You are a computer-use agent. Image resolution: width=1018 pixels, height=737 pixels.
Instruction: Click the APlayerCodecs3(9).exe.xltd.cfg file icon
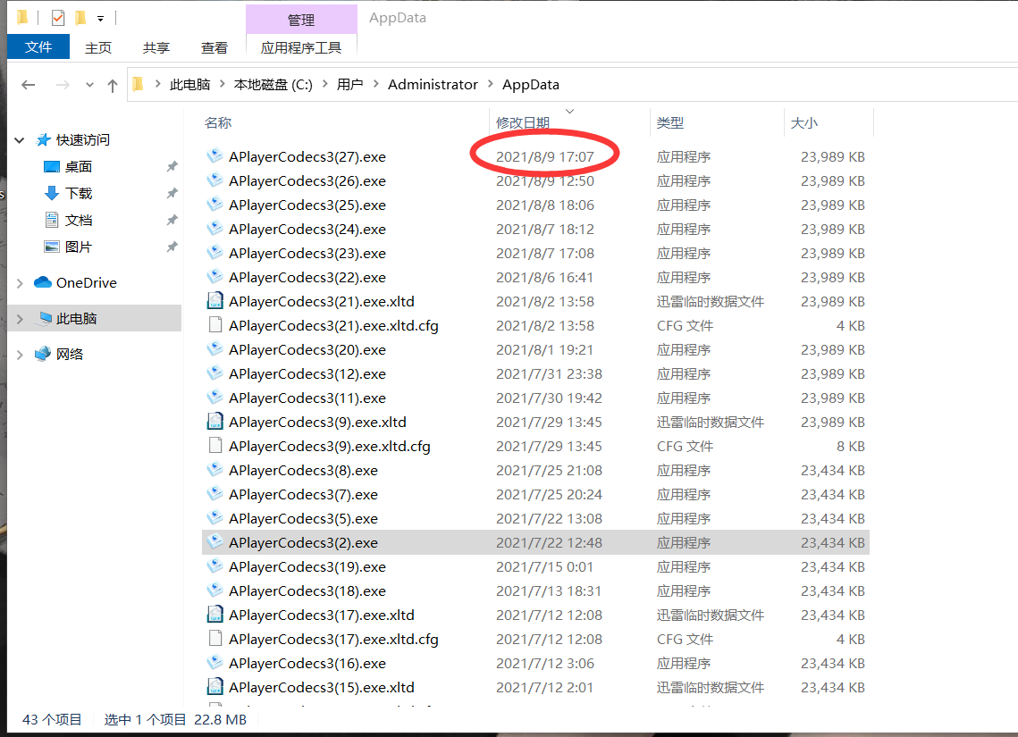click(215, 446)
